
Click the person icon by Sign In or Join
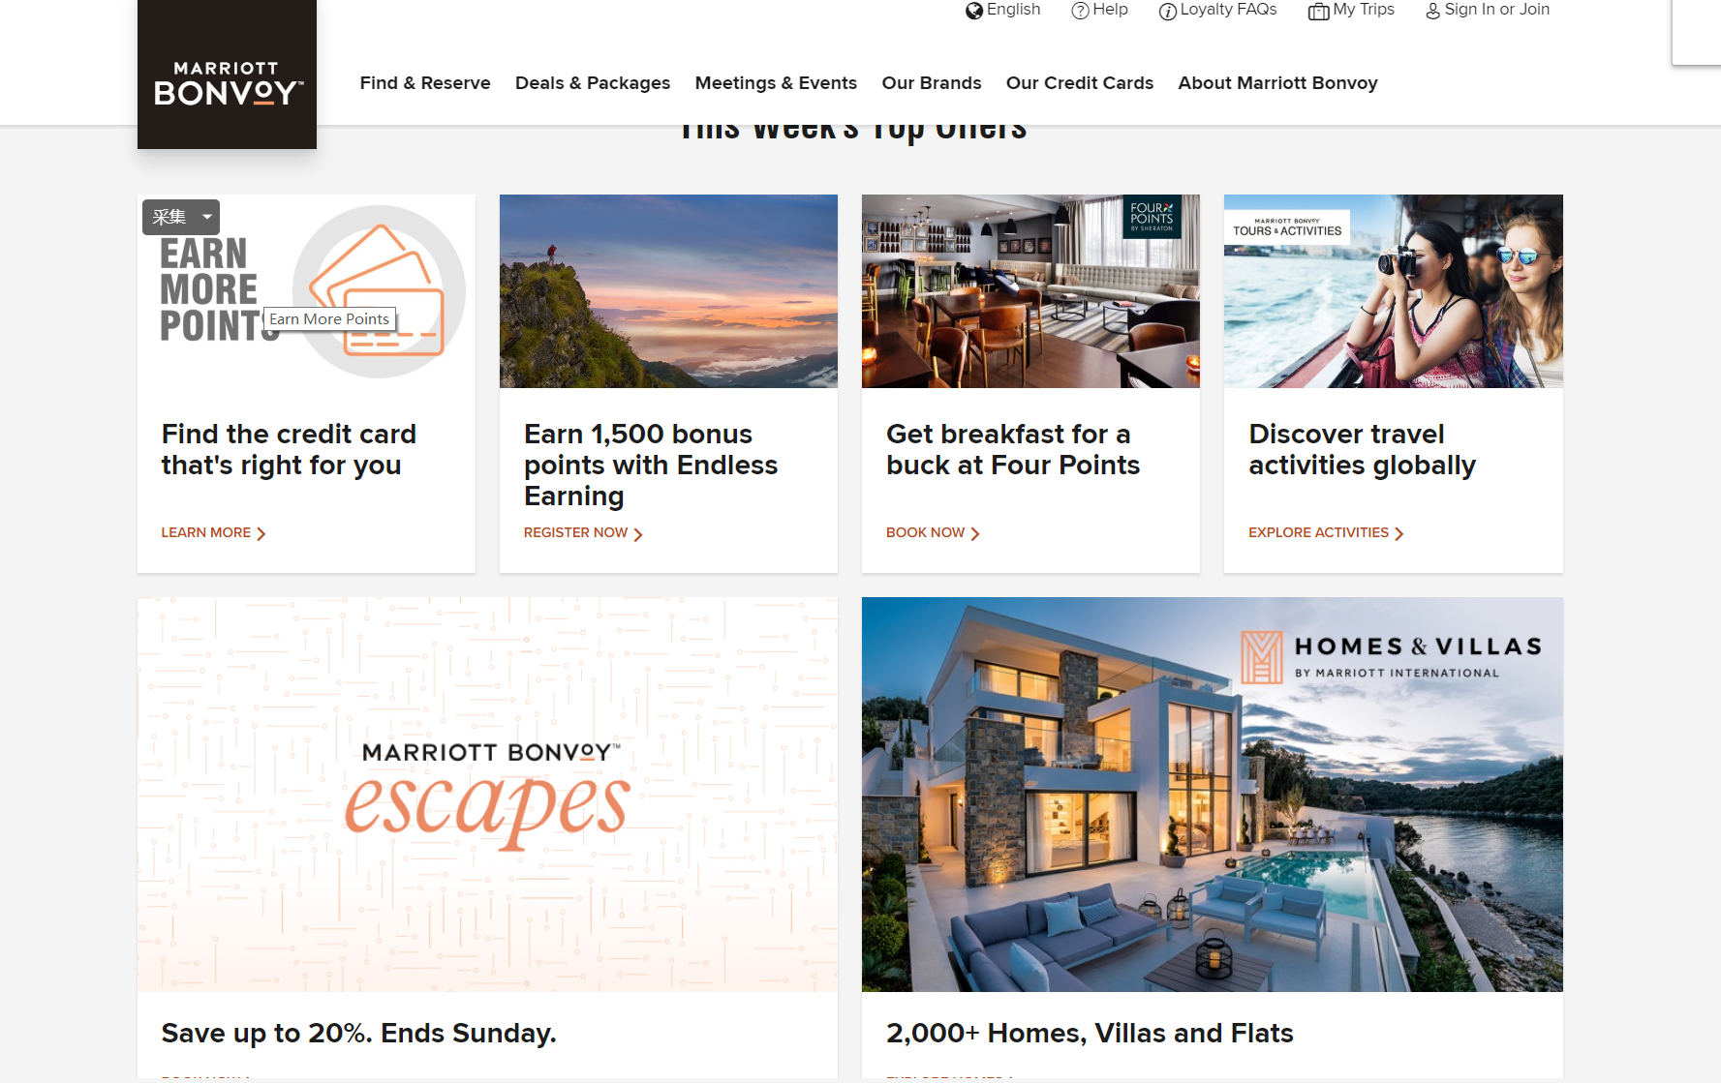[x=1432, y=12]
